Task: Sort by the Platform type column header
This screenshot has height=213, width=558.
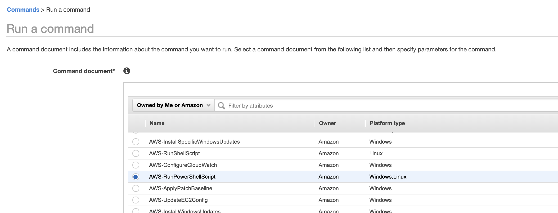Action: pyautogui.click(x=387, y=123)
